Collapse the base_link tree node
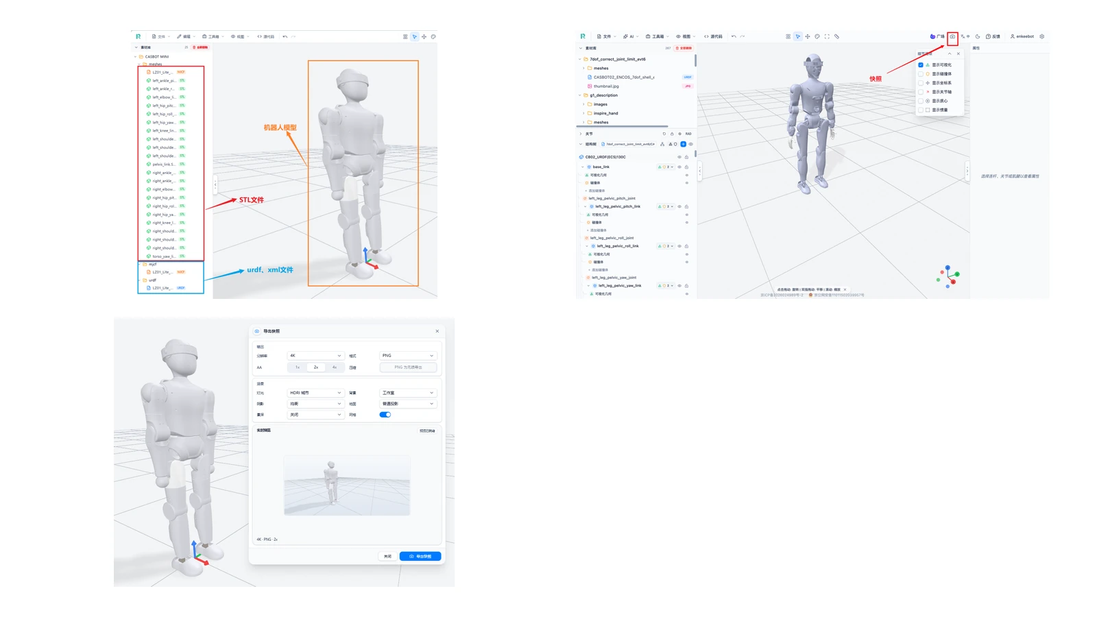1097x617 pixels. 583,167
